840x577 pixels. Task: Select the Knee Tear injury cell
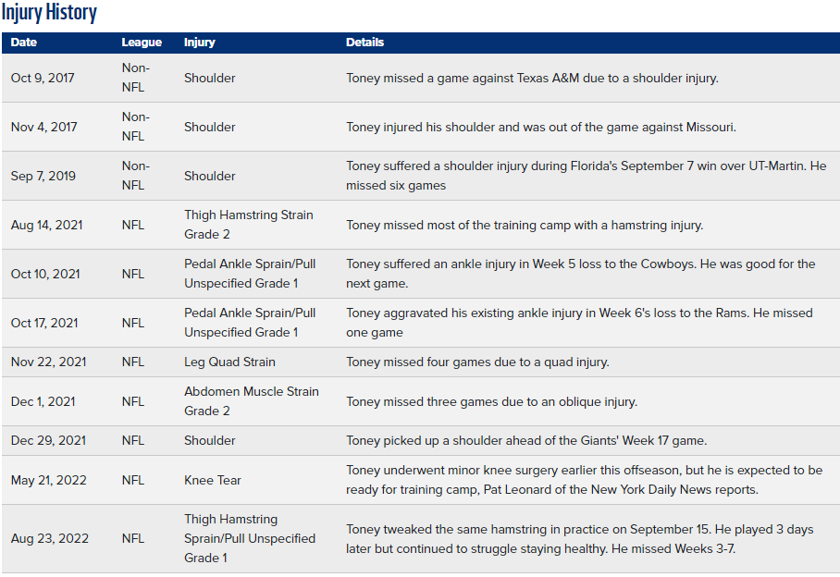tap(213, 481)
